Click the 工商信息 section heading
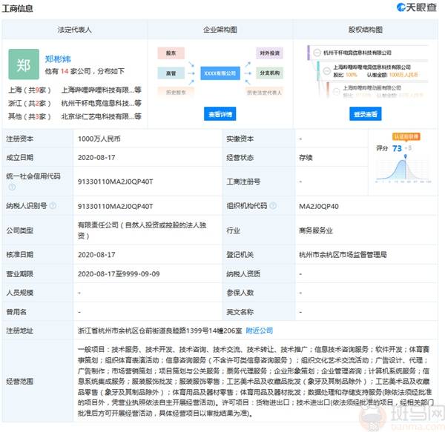This screenshot has width=445, height=432. point(17,8)
